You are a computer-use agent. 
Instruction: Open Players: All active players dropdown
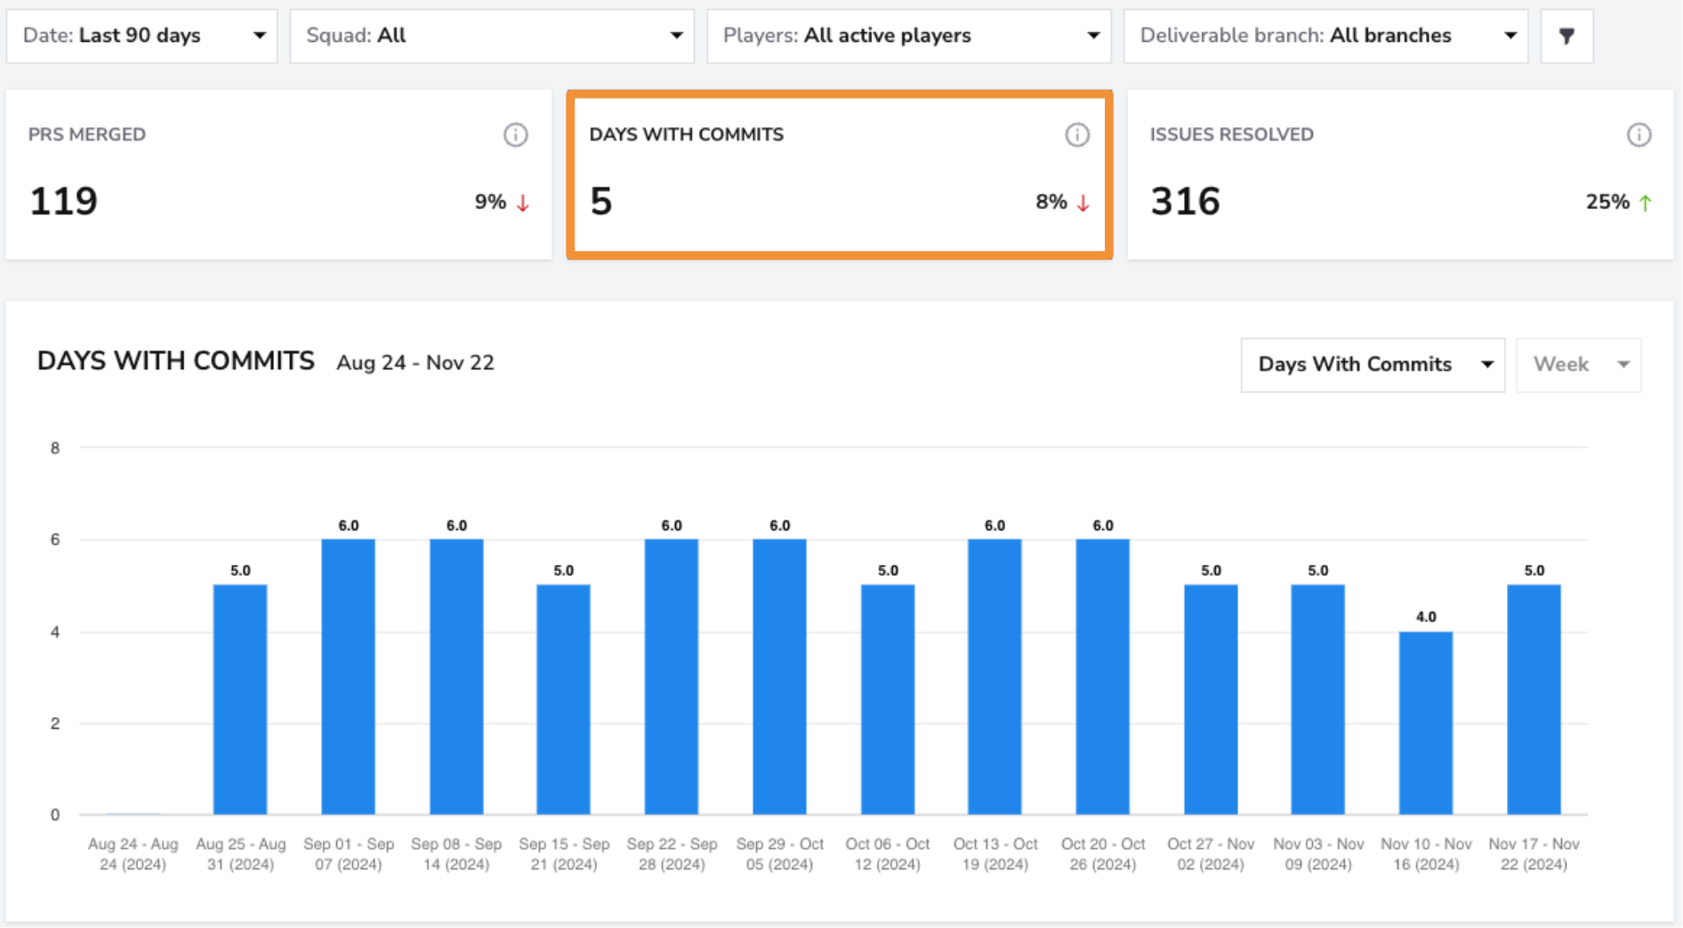(x=909, y=36)
